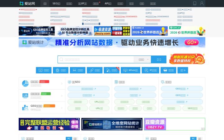224x140 pixels.
Task: Click the blue search submit button
Action: [159, 59]
